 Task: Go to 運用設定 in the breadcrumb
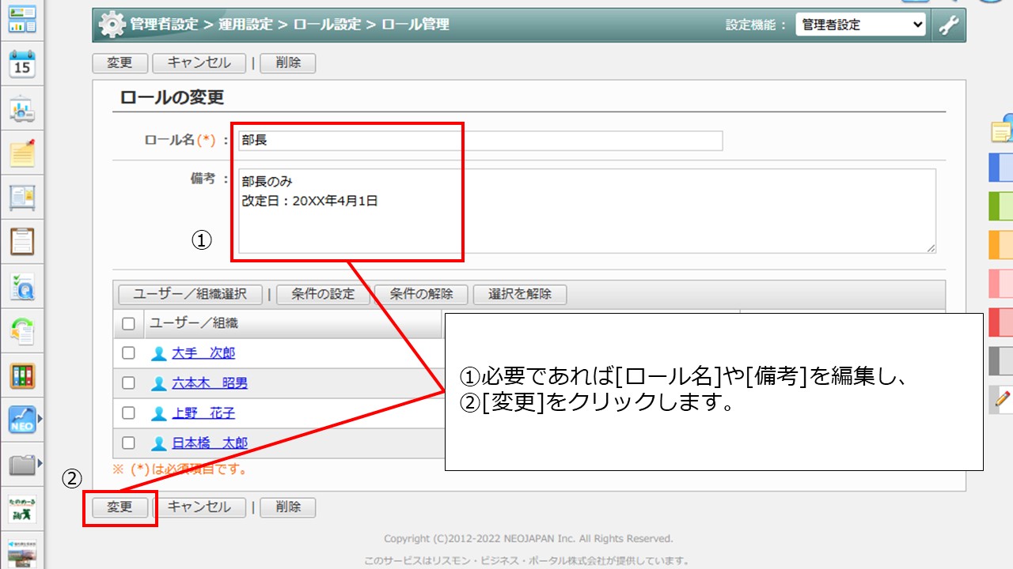pyautogui.click(x=239, y=24)
